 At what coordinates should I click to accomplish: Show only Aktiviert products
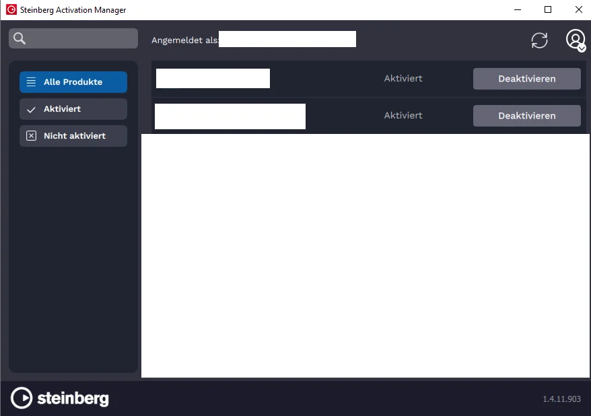click(x=73, y=109)
